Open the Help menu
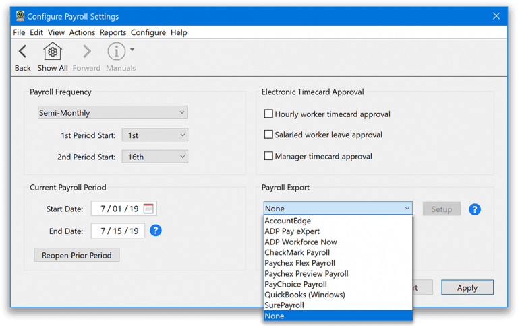518x327 pixels. (179, 32)
